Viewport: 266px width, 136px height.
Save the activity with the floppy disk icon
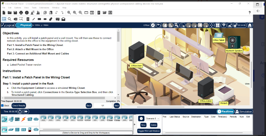(x=15, y=13)
